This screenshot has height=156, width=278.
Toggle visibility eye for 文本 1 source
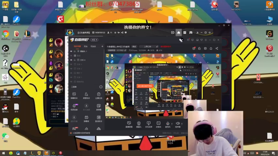(x=71, y=77)
